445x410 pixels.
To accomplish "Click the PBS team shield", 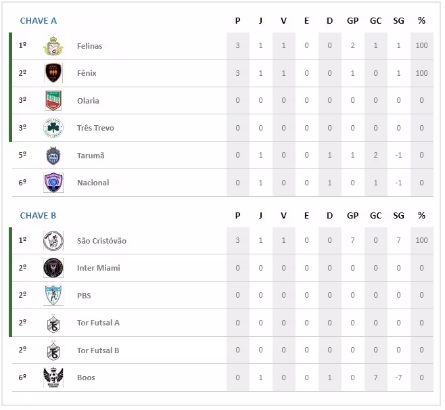I will (x=53, y=296).
